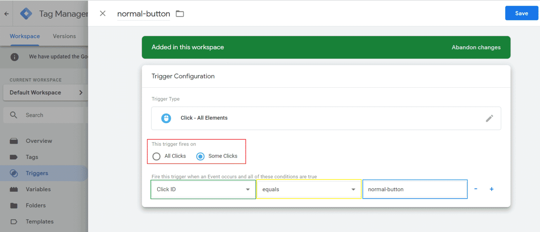Image resolution: width=540 pixels, height=232 pixels.
Task: Open the equals operator dropdown
Action: (x=309, y=189)
